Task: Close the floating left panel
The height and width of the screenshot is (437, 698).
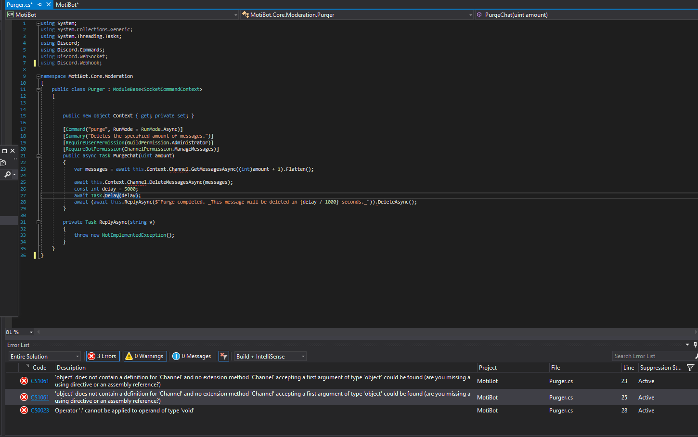Action: [x=13, y=151]
